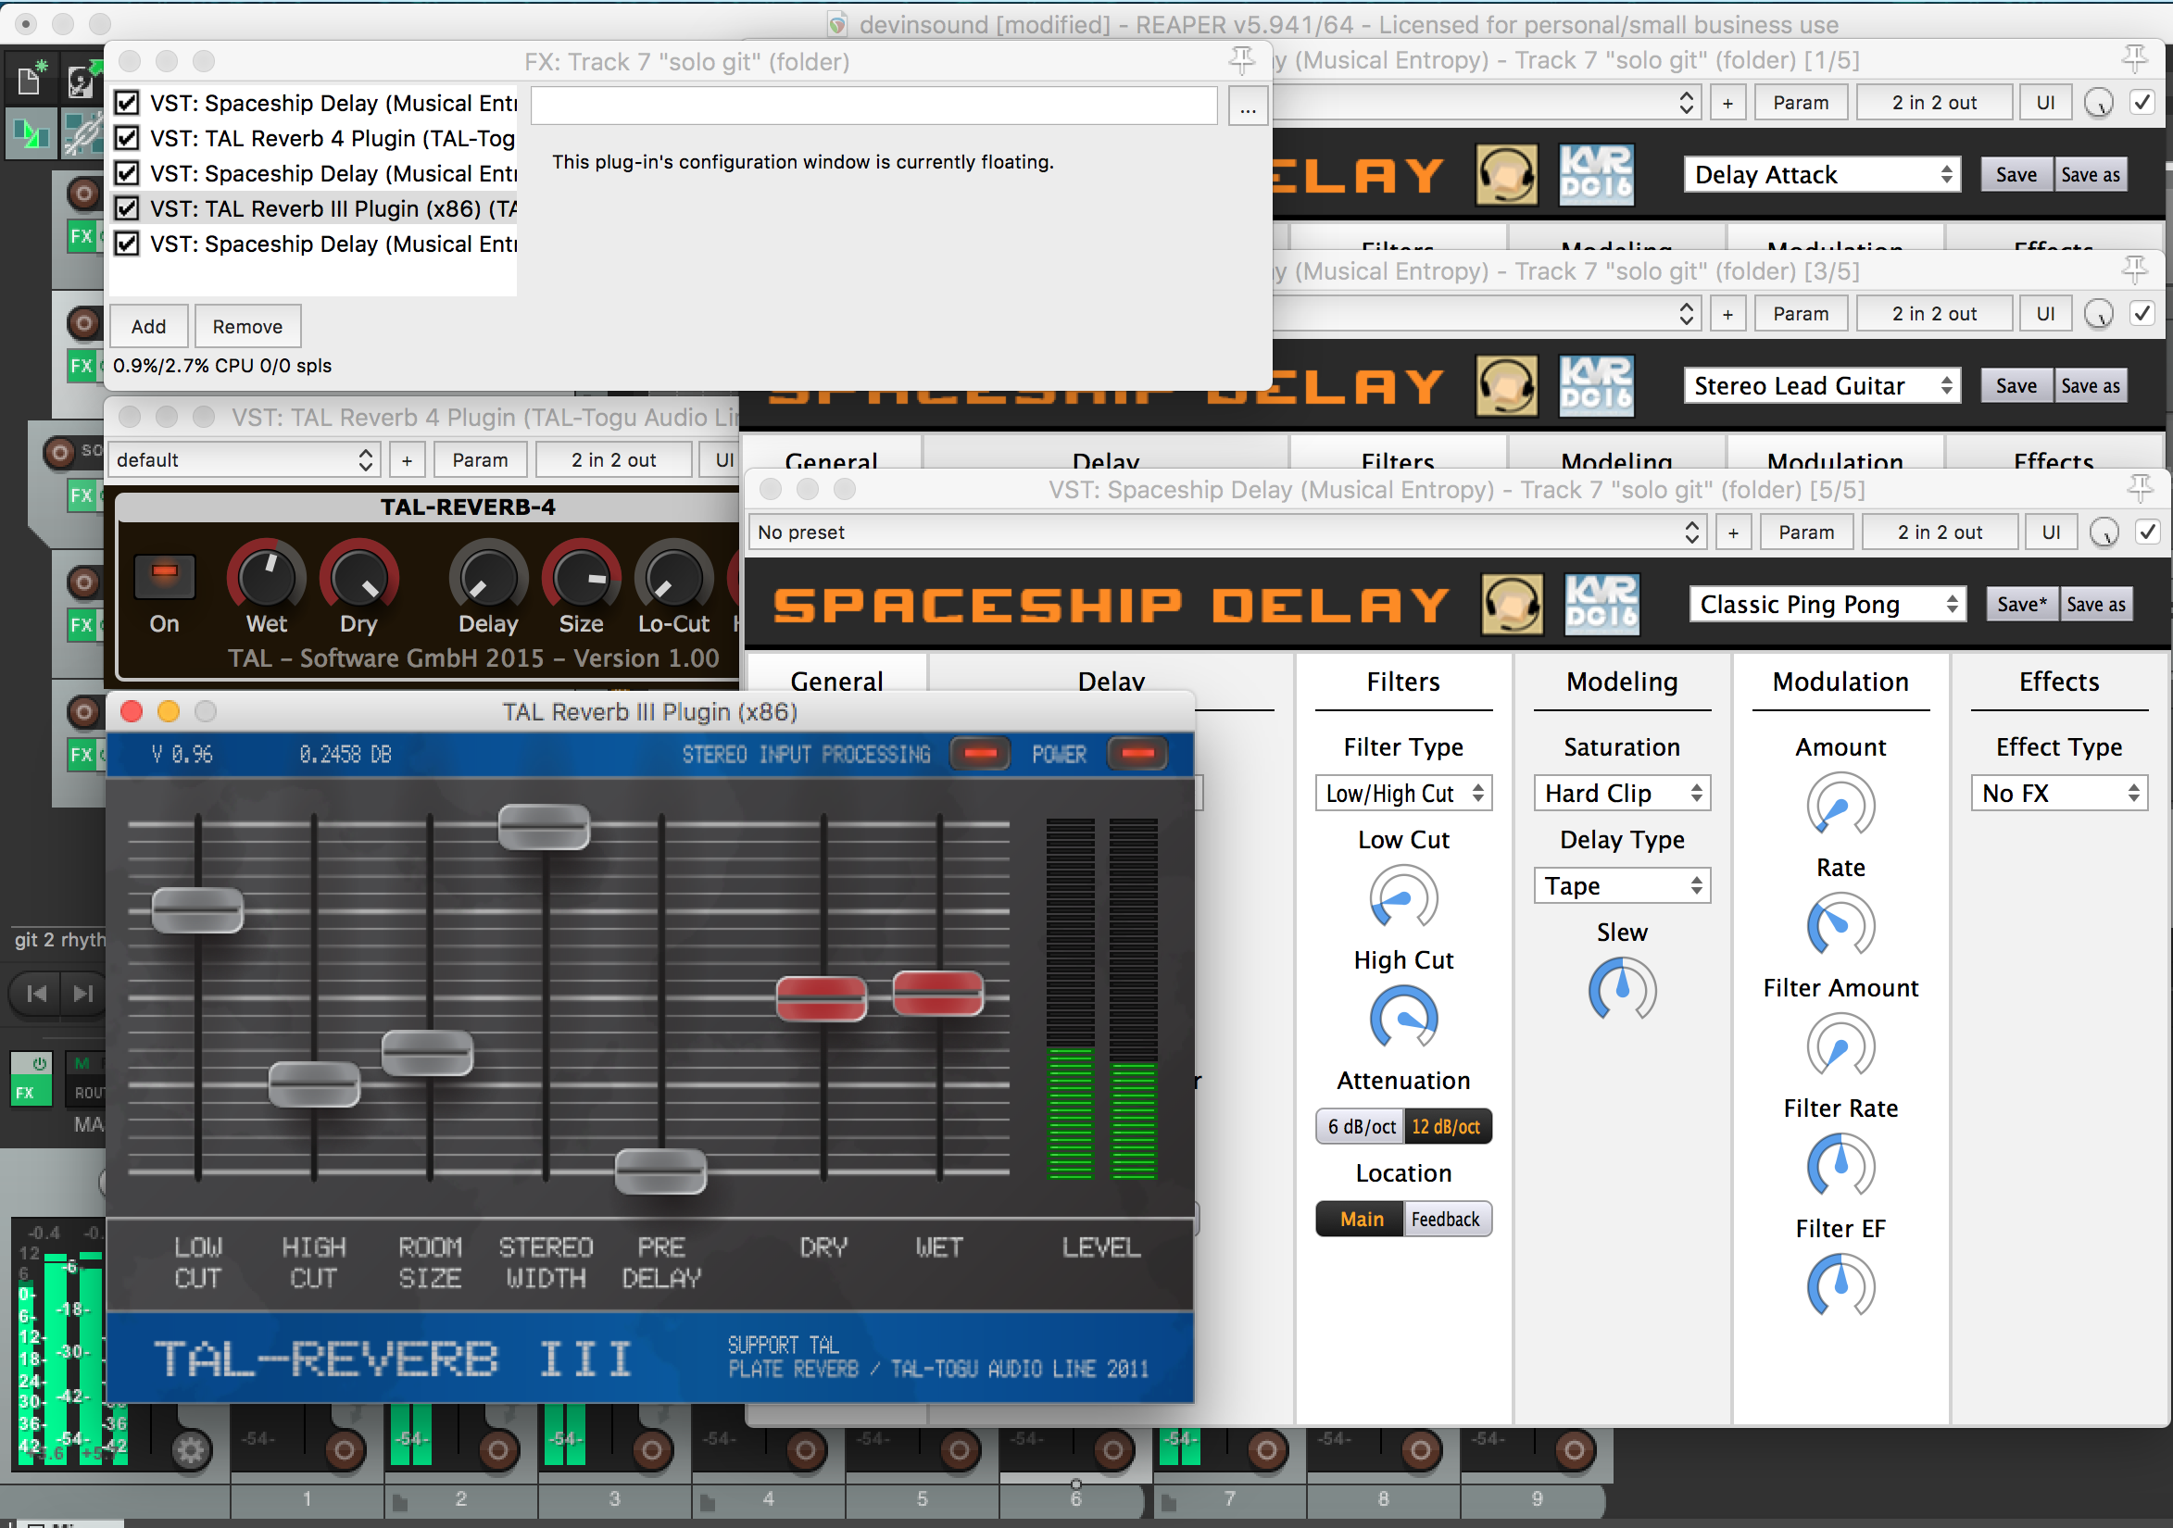Select the Classic Ping Pong preset dropdown
The image size is (2173, 1528).
1819,600
